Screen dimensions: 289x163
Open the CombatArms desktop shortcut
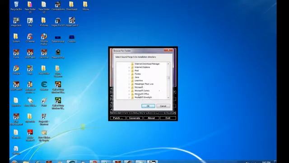(58, 6)
